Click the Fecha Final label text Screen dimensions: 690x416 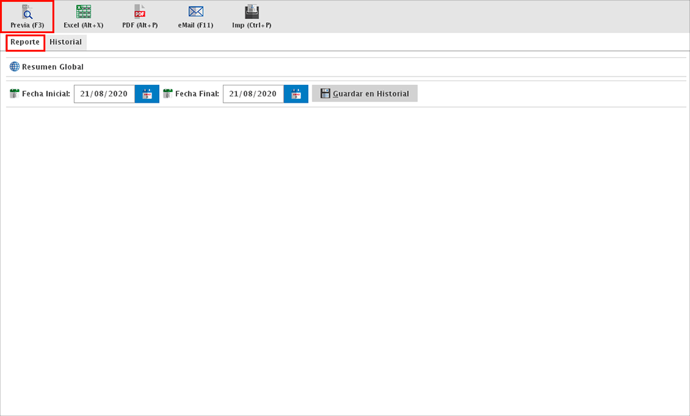[x=197, y=94]
